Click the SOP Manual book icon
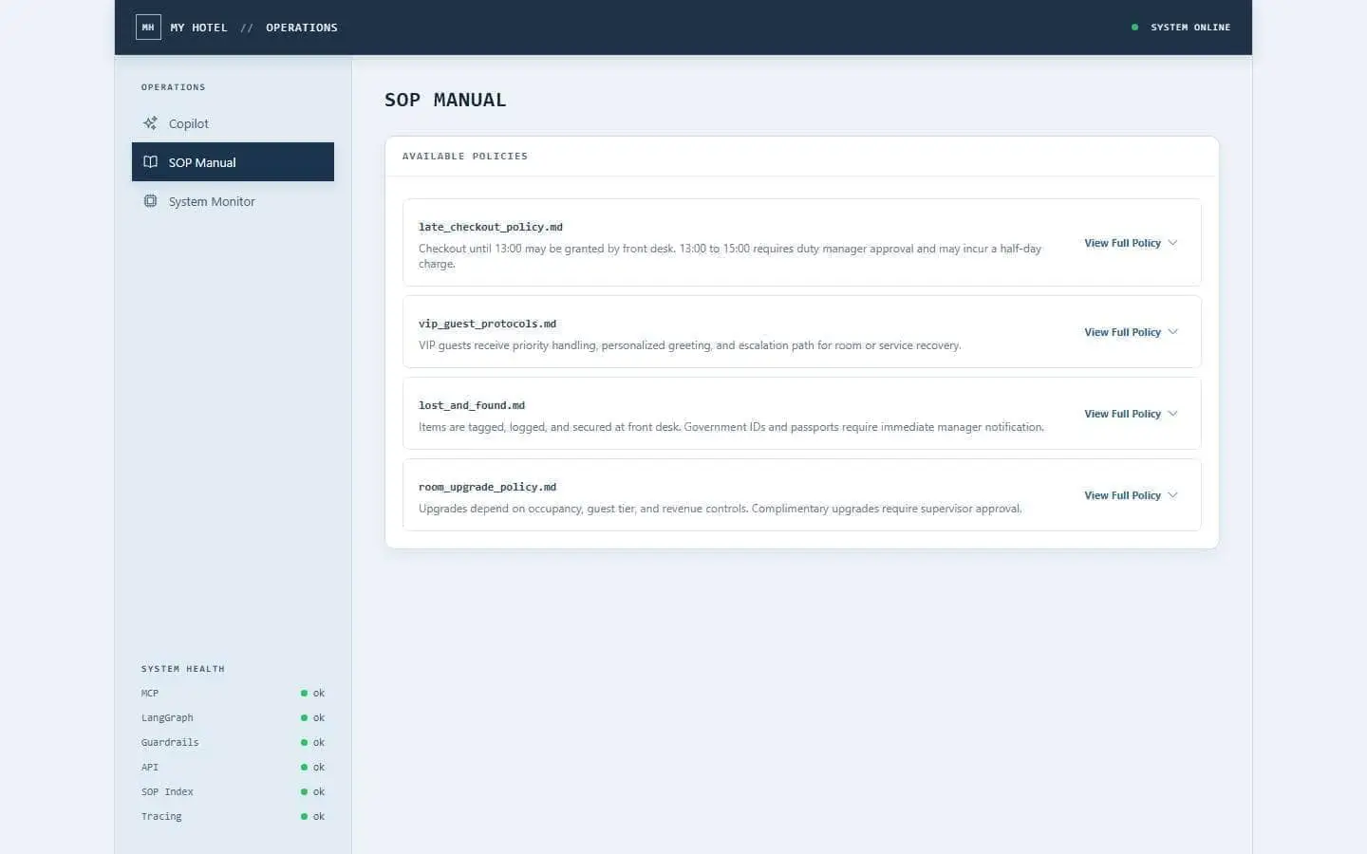 tap(150, 162)
